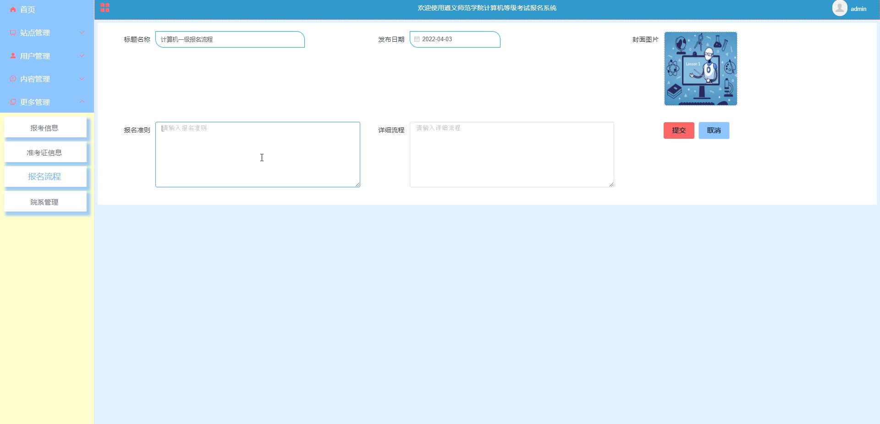Click into the 报名准则 textarea

pyautogui.click(x=258, y=154)
